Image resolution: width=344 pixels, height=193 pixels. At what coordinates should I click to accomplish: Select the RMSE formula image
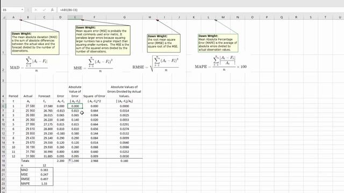click(x=156, y=64)
